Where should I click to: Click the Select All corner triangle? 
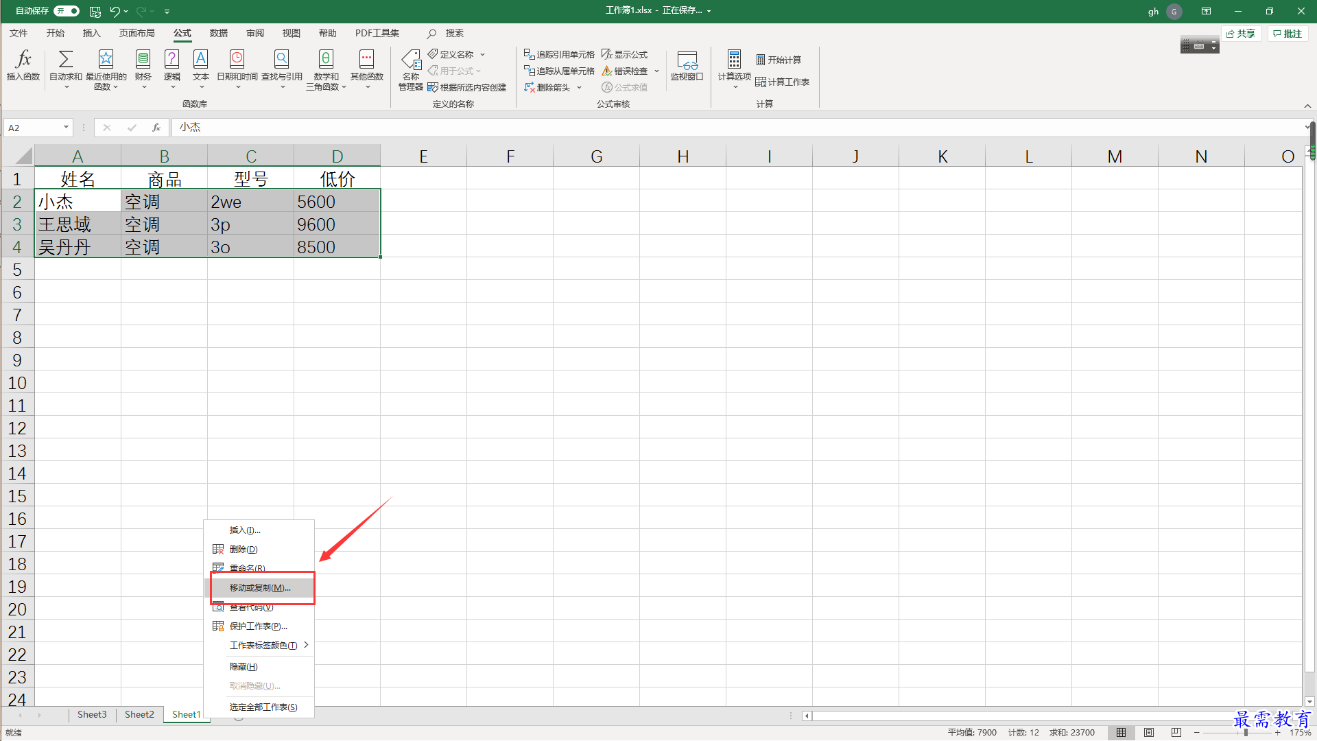tap(24, 156)
